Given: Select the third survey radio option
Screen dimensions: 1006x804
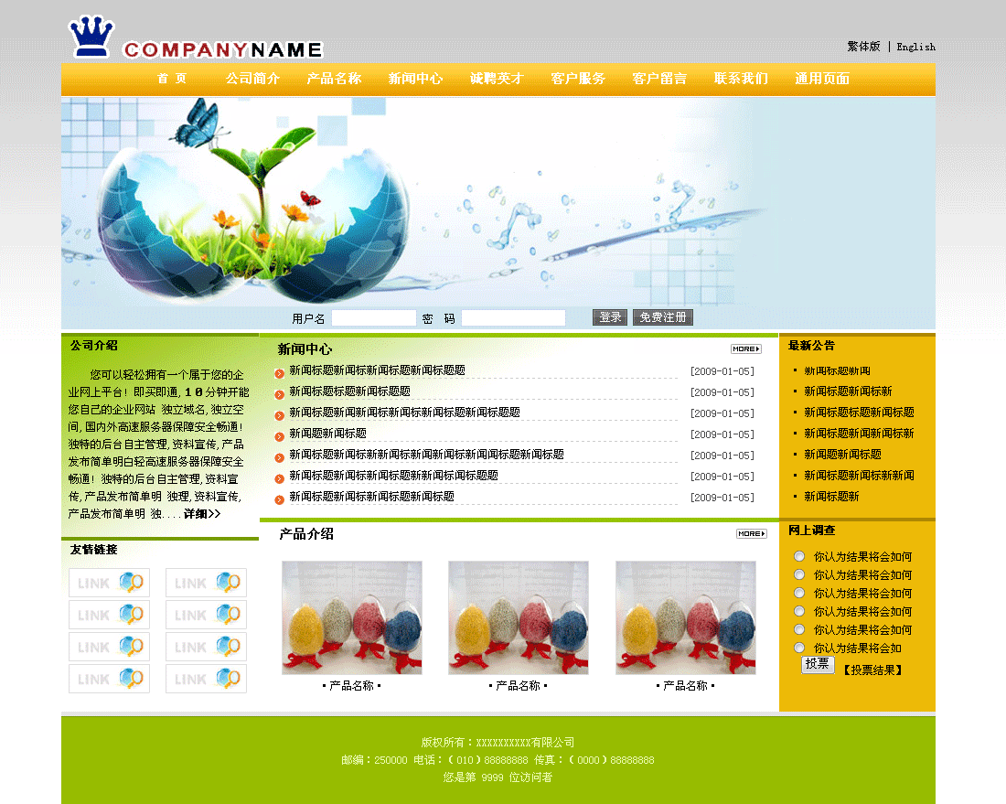Looking at the screenshot, I should point(799,593).
